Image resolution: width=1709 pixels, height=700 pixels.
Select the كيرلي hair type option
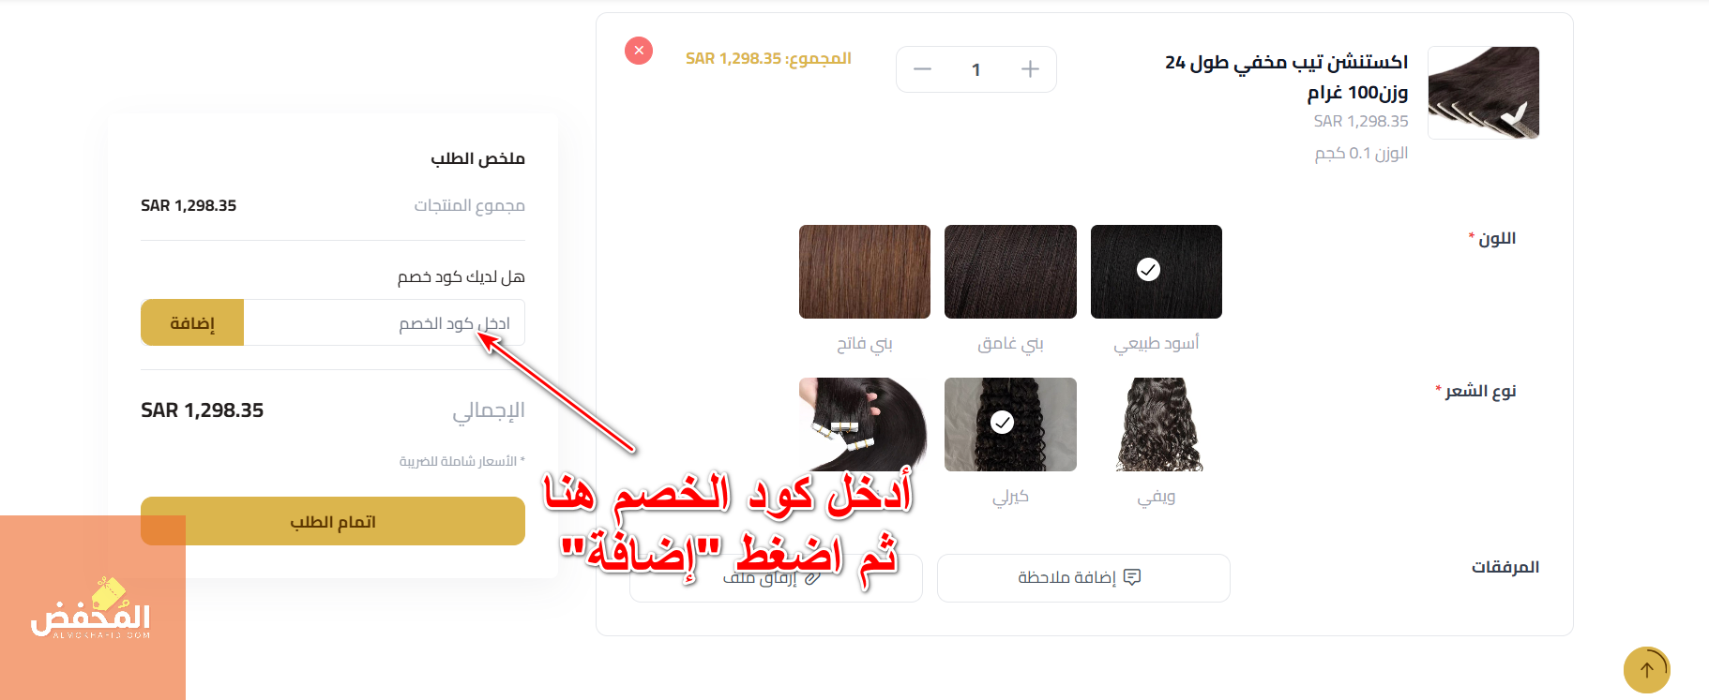pyautogui.click(x=1010, y=424)
